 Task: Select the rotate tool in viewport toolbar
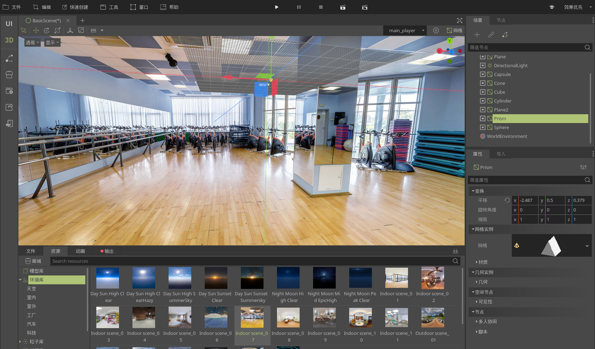tap(46, 31)
